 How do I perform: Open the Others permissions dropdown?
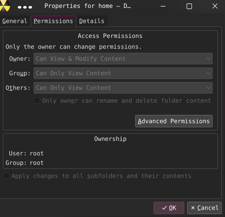coord(123,88)
